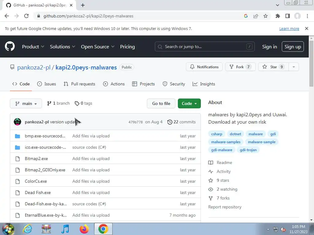Show hidden tray icons arrow
The image size is (314, 235).
[268, 229]
